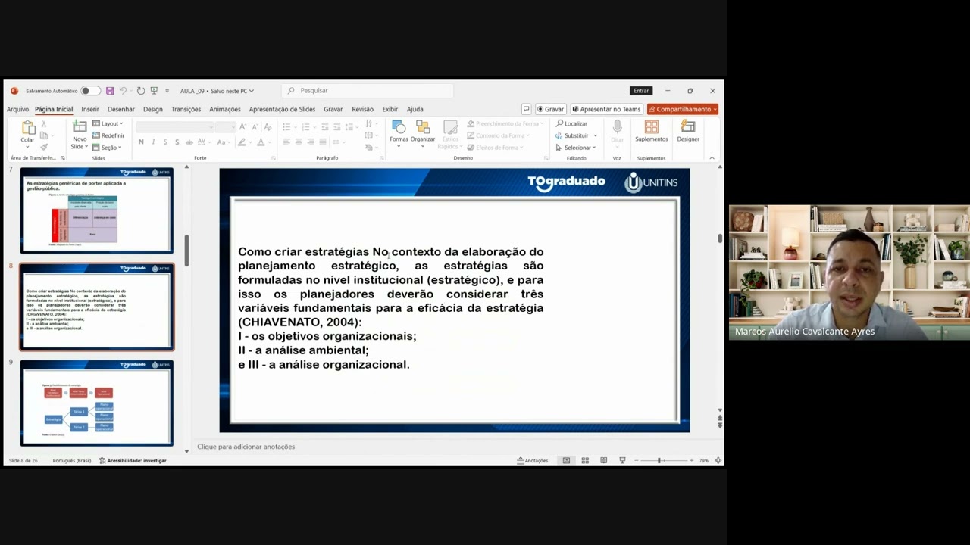Click the Entrar sign-in button
Image resolution: width=970 pixels, height=545 pixels.
(x=641, y=91)
